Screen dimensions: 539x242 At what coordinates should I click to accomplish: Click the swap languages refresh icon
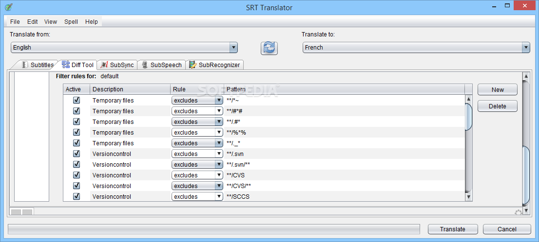pyautogui.click(x=269, y=48)
